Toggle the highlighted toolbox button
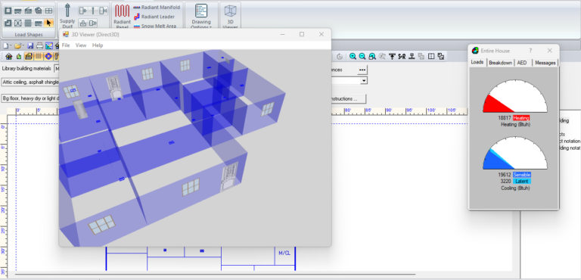 click(x=29, y=56)
